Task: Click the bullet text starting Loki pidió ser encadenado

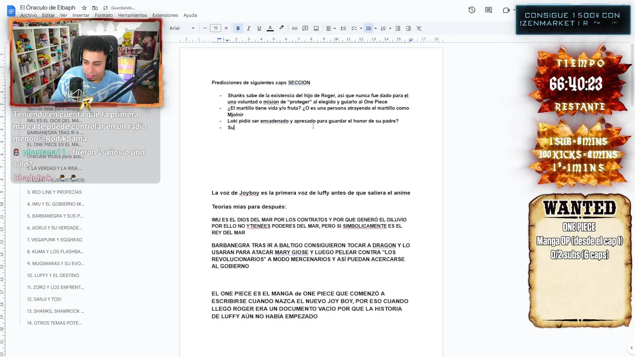Action: click(x=313, y=120)
